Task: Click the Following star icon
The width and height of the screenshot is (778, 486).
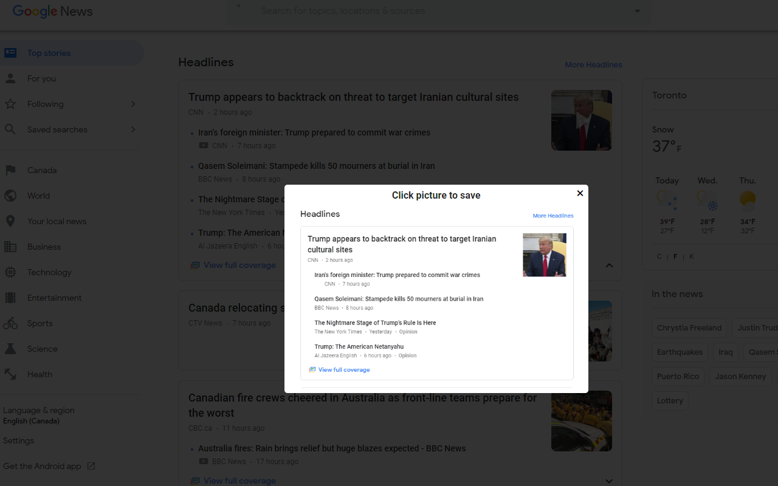Action: 10,104
